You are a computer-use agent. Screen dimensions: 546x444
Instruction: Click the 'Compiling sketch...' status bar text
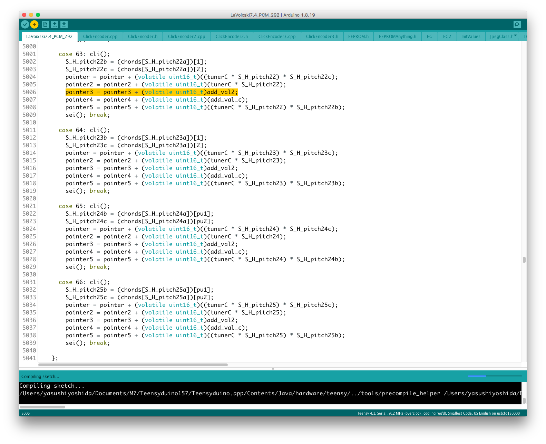[40, 376]
